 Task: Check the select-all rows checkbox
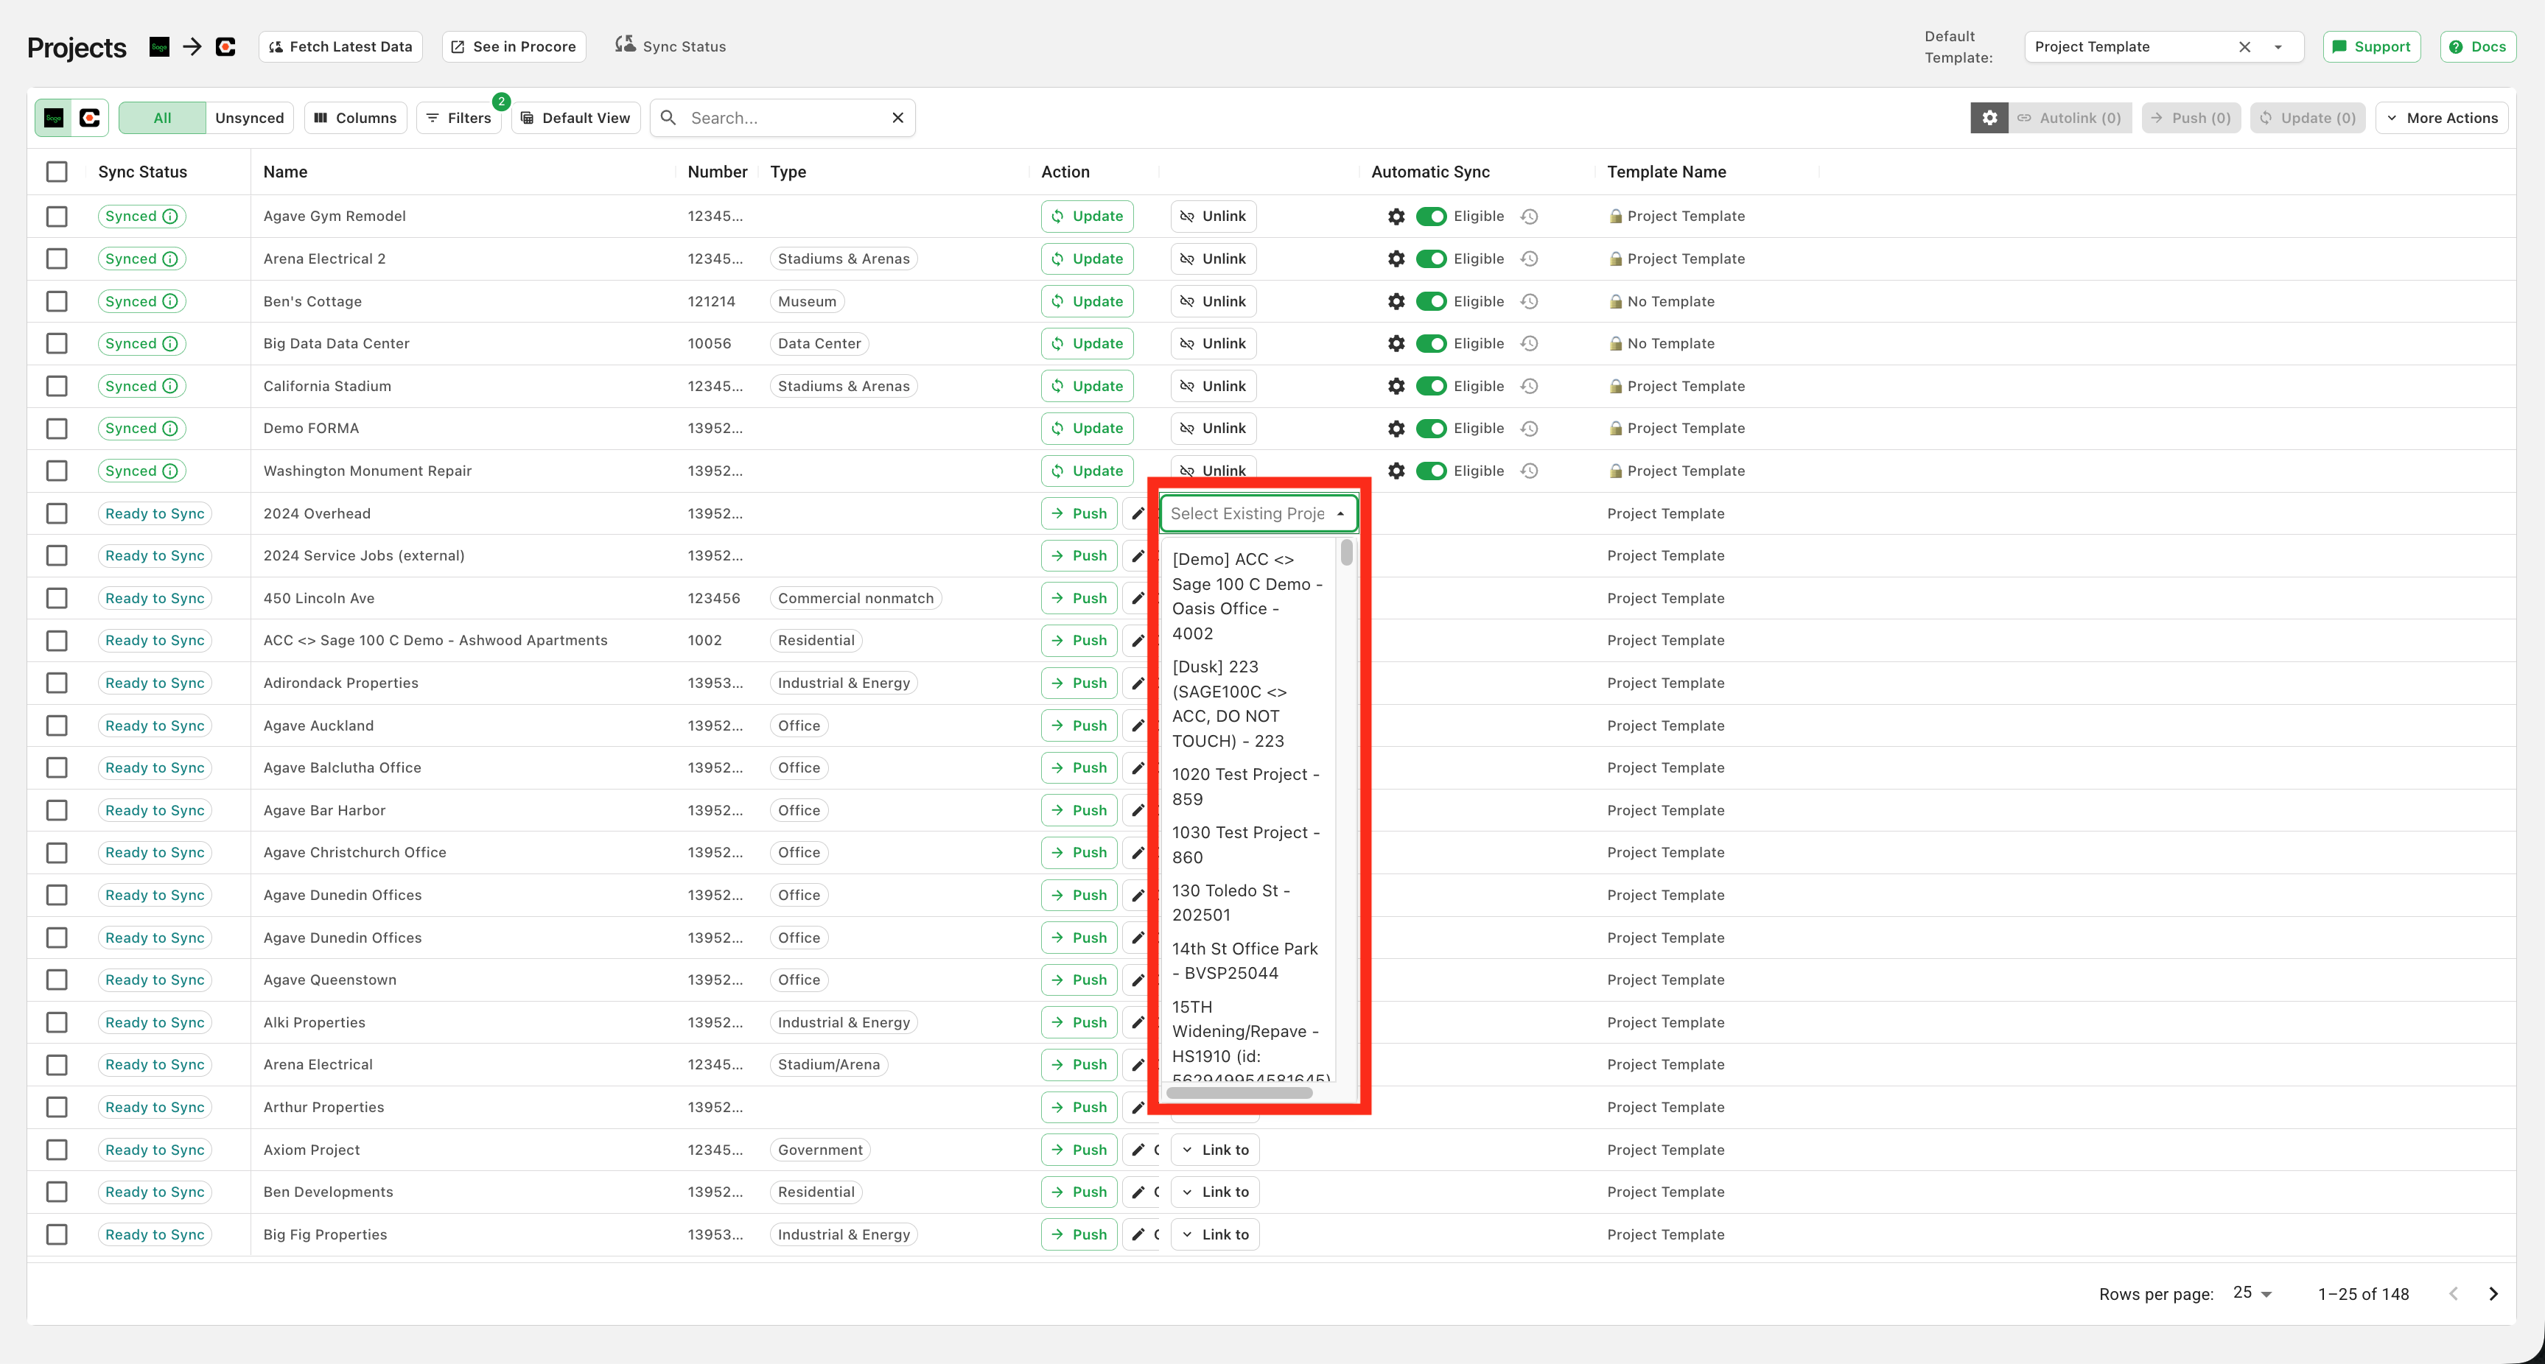coord(57,172)
